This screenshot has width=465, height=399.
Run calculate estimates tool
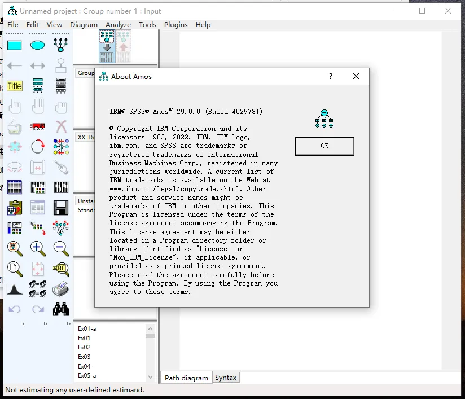pos(61,187)
